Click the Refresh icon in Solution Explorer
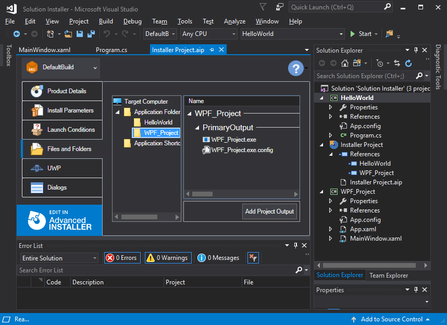Viewport: 447px width, 325px height. tap(408, 64)
